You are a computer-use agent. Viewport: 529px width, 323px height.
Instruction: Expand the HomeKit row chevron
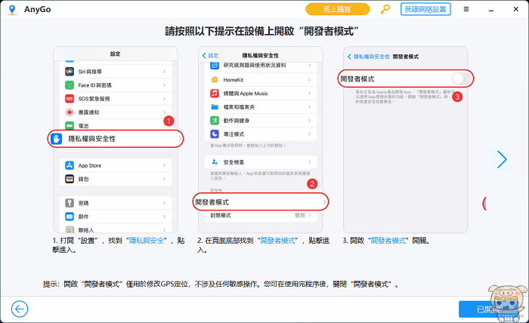pyautogui.click(x=309, y=80)
